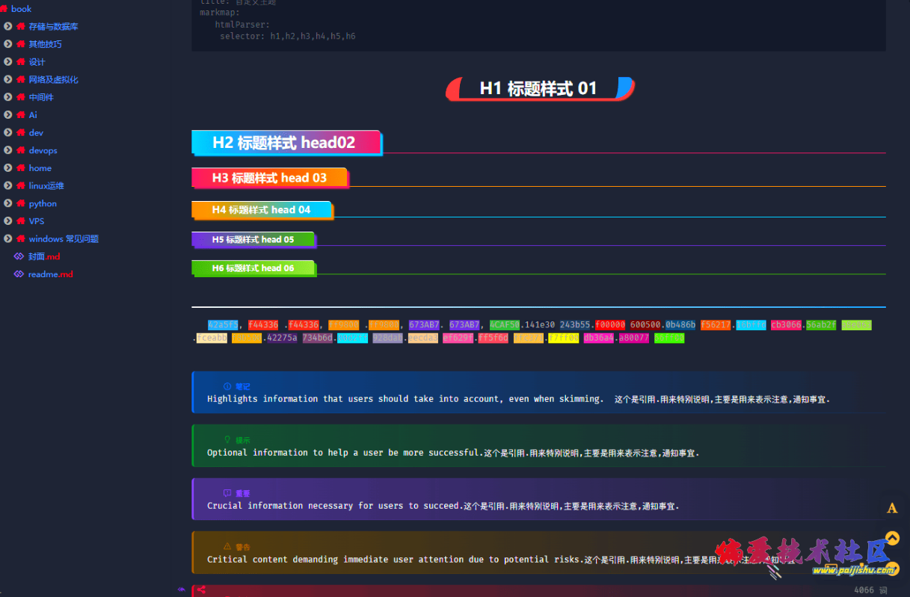The image size is (910, 597).
Task: Click the 4066 词 word count
Action: click(x=870, y=590)
